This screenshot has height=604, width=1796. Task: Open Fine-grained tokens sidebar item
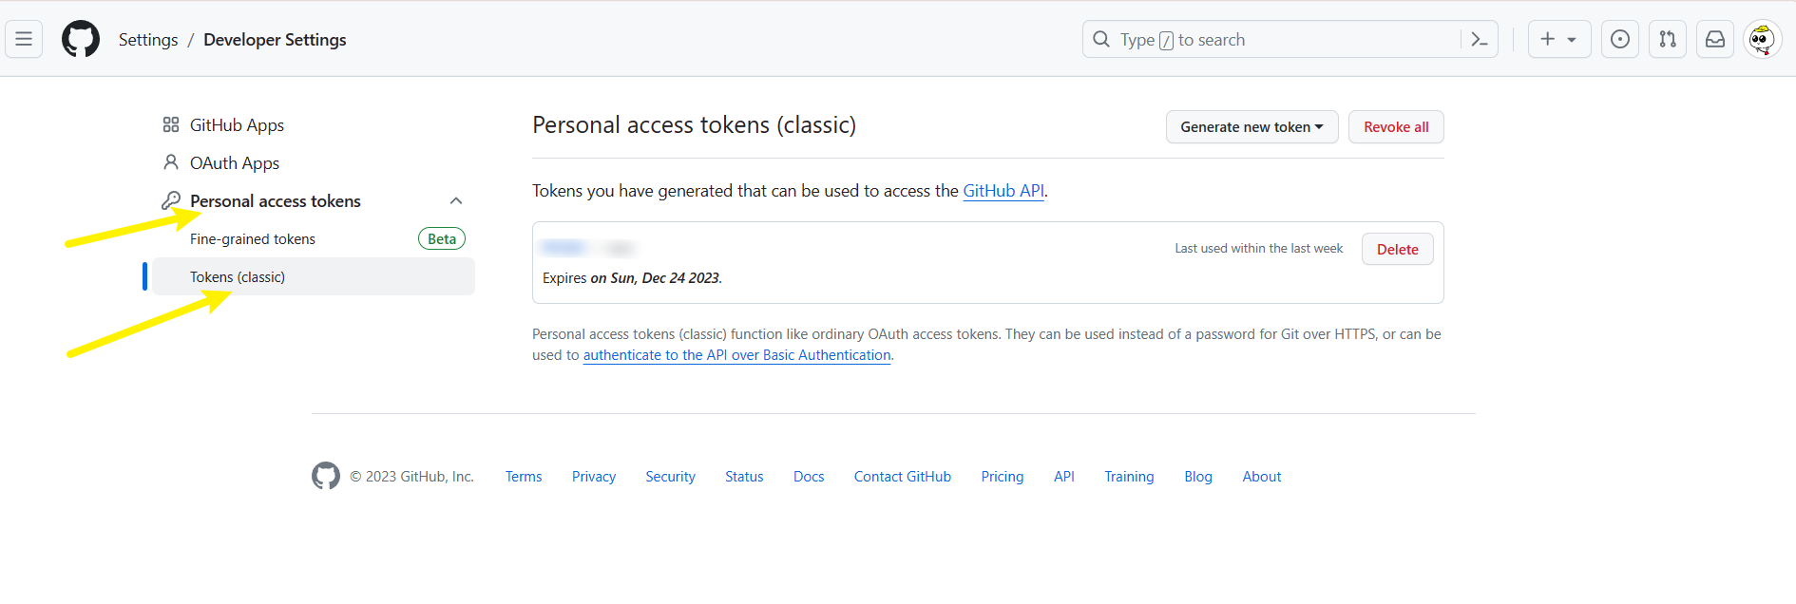coord(253,239)
